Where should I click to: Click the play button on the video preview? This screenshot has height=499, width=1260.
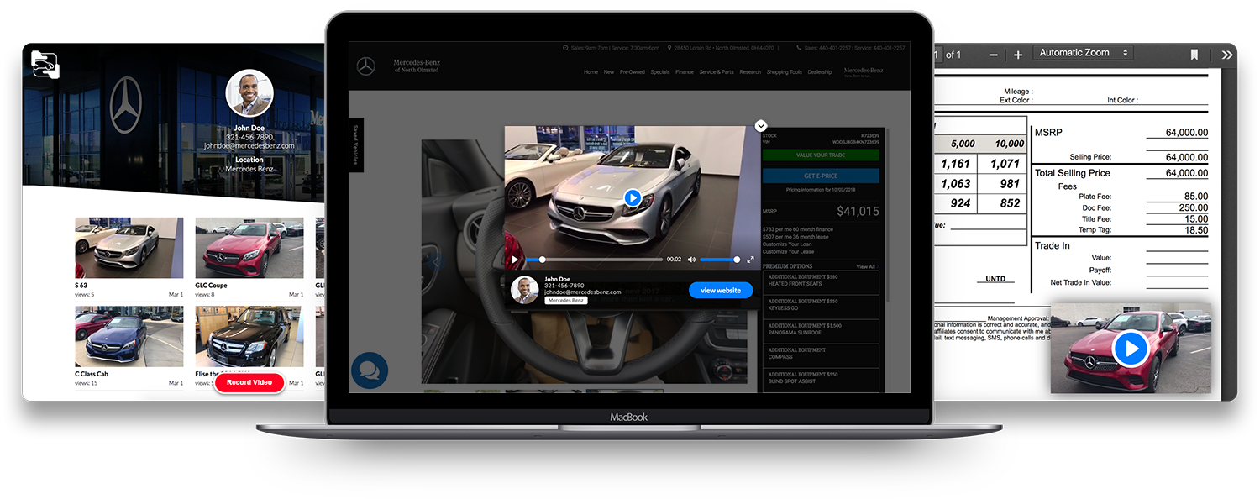pos(633,197)
